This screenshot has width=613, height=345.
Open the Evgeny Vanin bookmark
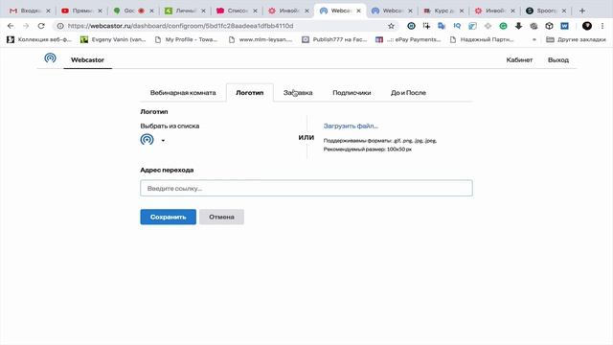113,39
